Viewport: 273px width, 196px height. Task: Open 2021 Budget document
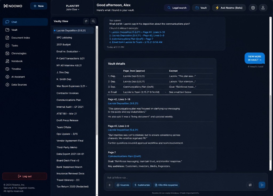[63, 44]
